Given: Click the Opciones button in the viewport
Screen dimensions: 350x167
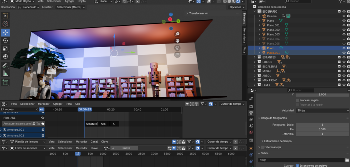Looking at the screenshot, I should [x=237, y=7].
